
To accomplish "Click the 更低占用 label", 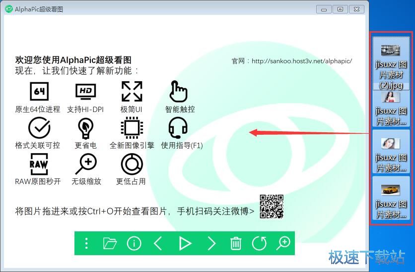I will point(131,181).
